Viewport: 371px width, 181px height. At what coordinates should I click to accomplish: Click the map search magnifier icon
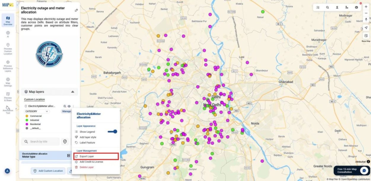(327, 7)
